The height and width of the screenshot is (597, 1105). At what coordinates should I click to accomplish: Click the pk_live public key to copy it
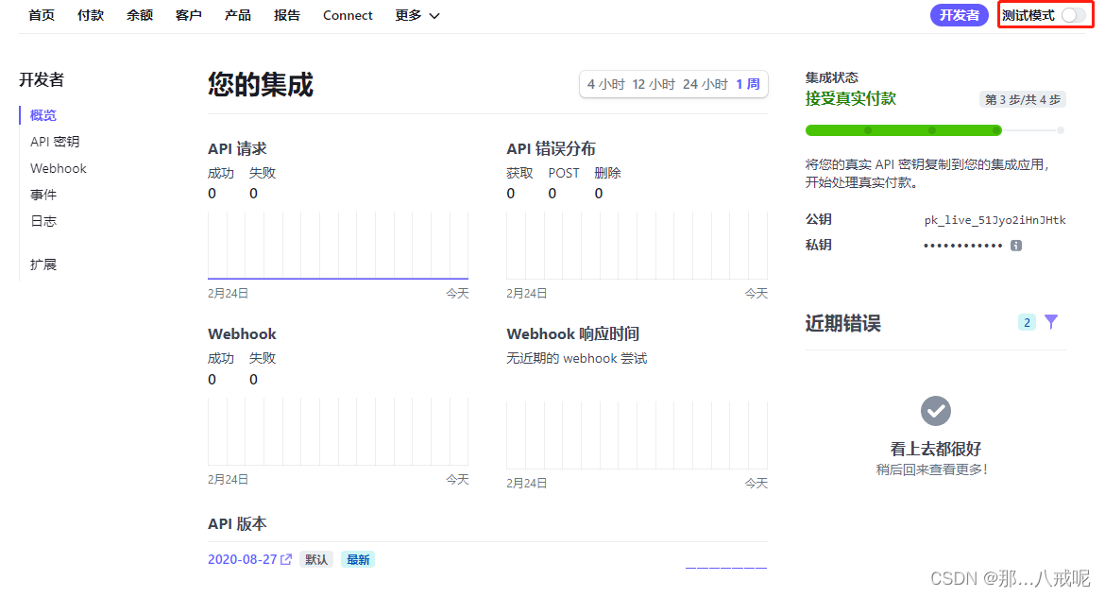click(x=994, y=219)
